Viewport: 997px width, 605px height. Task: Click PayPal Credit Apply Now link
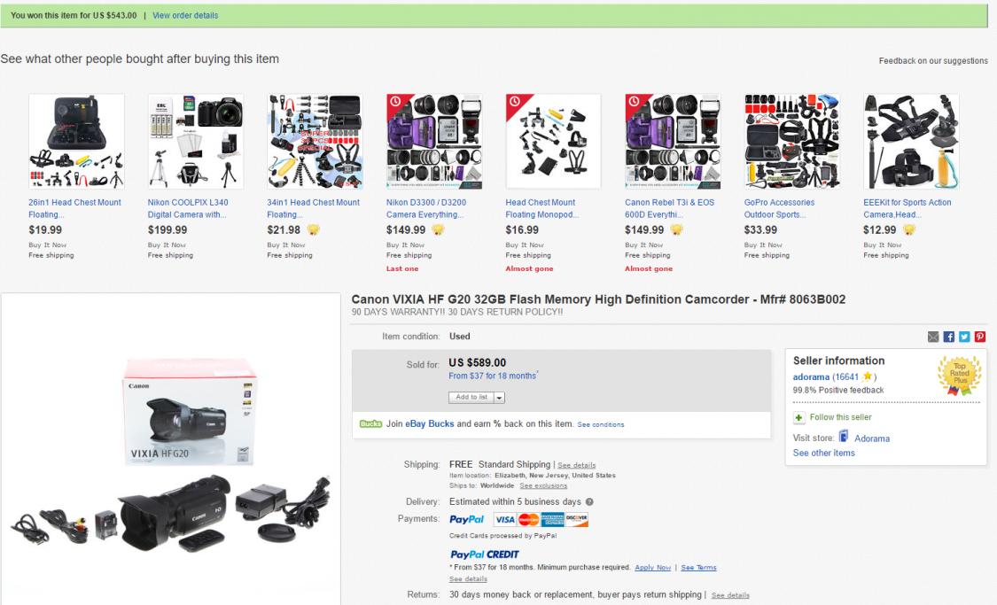tap(652, 567)
